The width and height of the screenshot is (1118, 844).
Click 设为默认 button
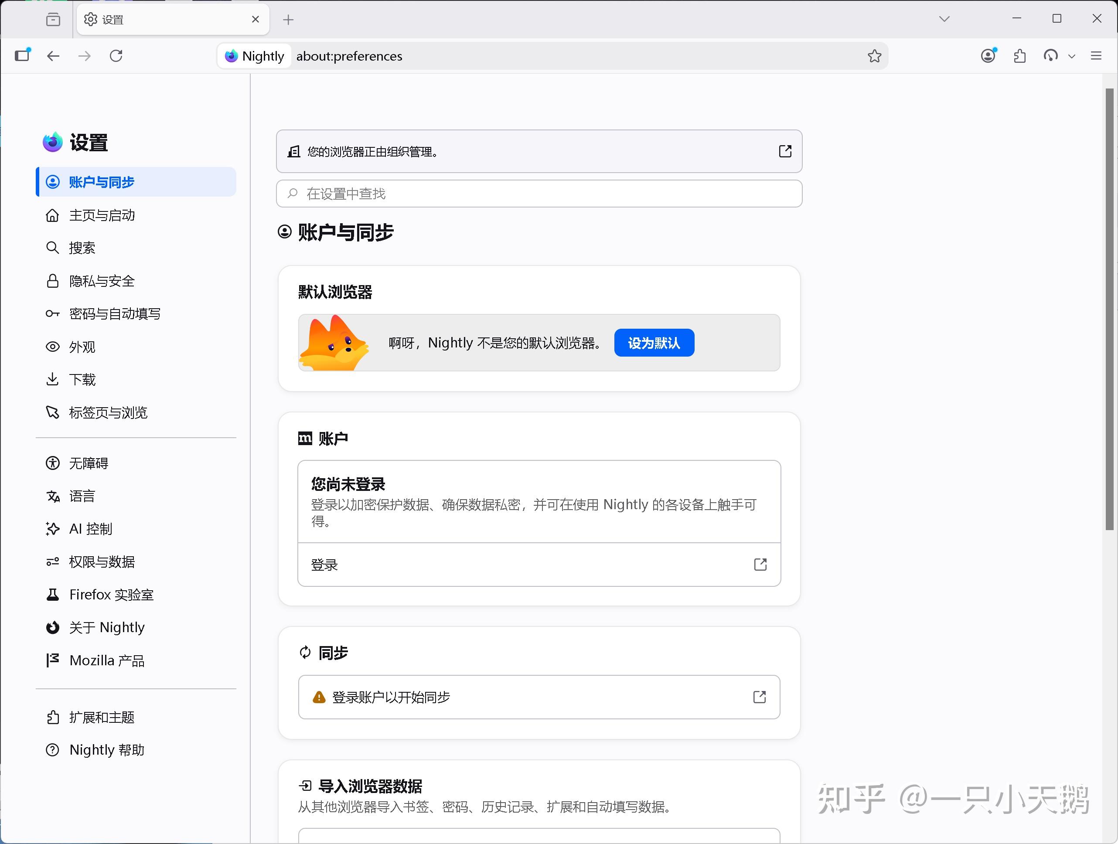654,343
